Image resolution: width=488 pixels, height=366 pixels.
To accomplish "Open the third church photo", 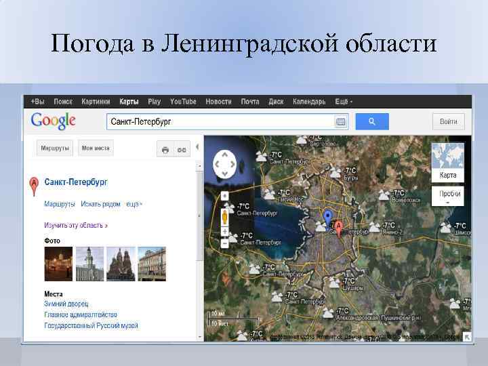I will point(121,264).
